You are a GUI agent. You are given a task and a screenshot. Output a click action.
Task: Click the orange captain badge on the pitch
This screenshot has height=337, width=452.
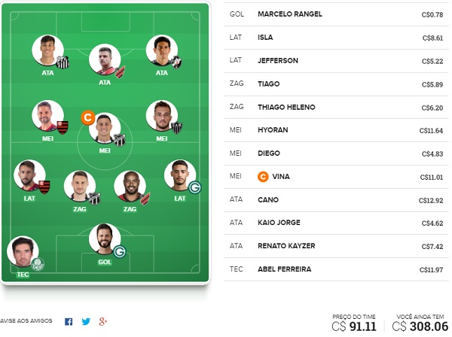click(88, 117)
